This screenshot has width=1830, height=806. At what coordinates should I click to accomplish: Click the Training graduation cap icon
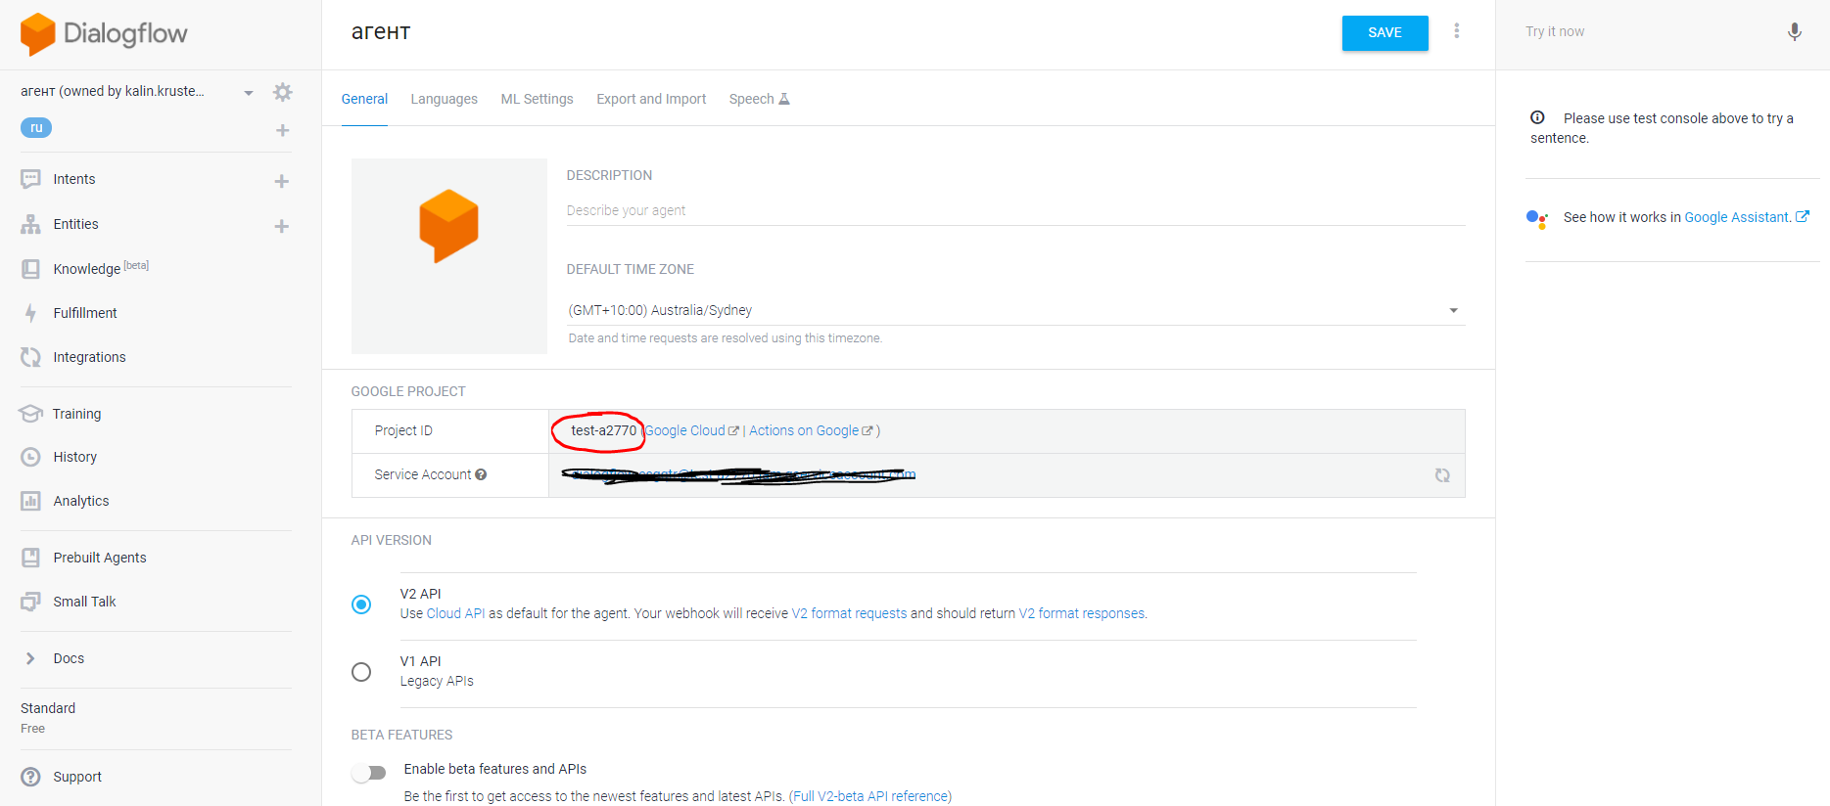point(30,414)
